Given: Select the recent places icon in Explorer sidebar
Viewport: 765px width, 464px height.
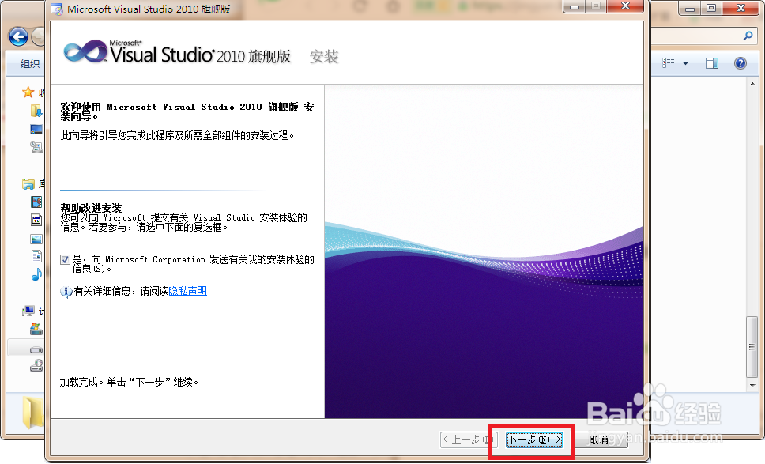Looking at the screenshot, I should [x=36, y=147].
